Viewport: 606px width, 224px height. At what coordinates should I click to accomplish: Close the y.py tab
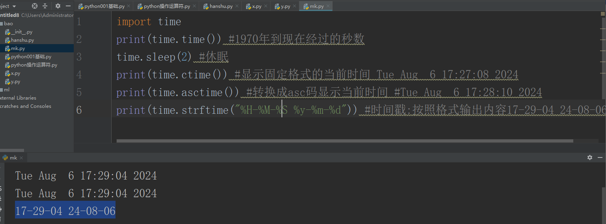pyautogui.click(x=295, y=6)
